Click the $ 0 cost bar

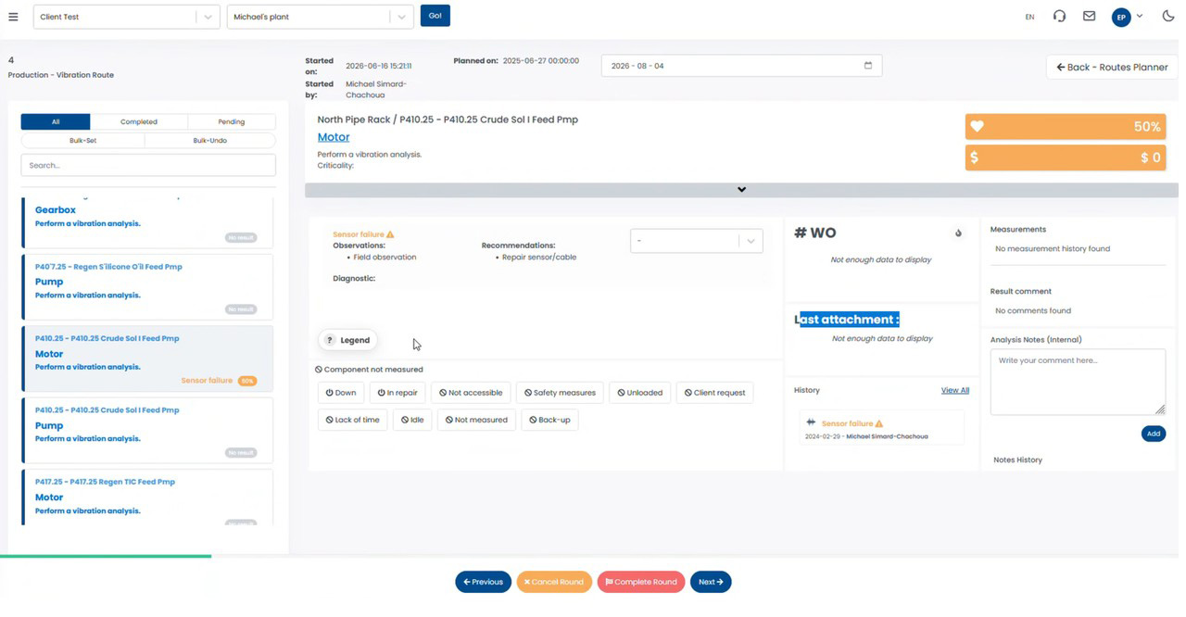(x=1066, y=157)
